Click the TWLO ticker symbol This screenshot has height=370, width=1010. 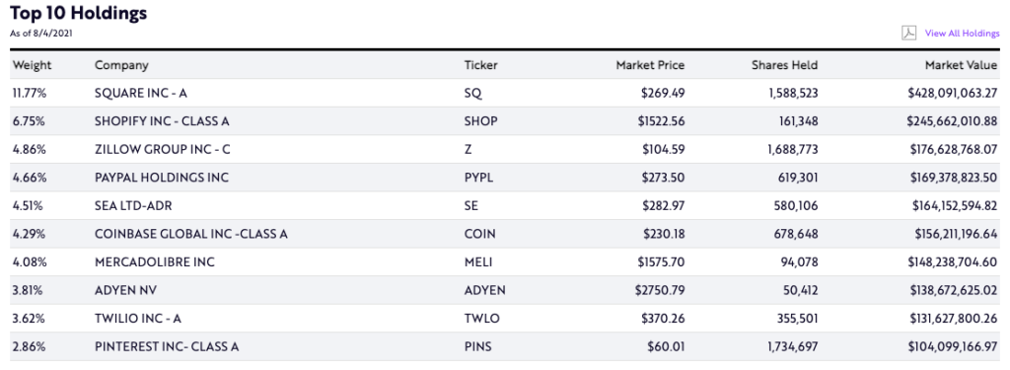pos(481,319)
